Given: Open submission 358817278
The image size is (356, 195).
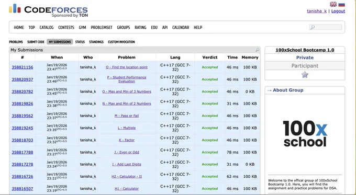Looking at the screenshot, I should [x=23, y=164].
